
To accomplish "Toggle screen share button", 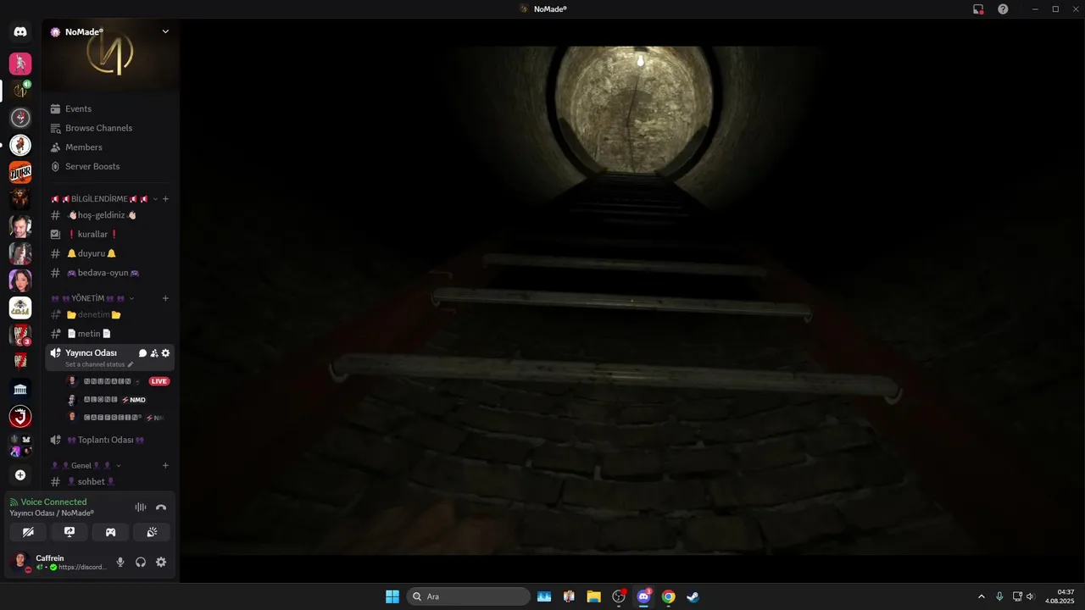I will [x=70, y=532].
